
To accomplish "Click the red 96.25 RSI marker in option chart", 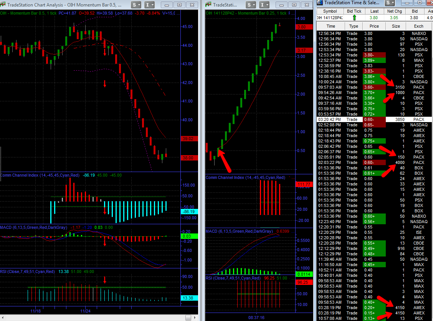I will click(304, 282).
